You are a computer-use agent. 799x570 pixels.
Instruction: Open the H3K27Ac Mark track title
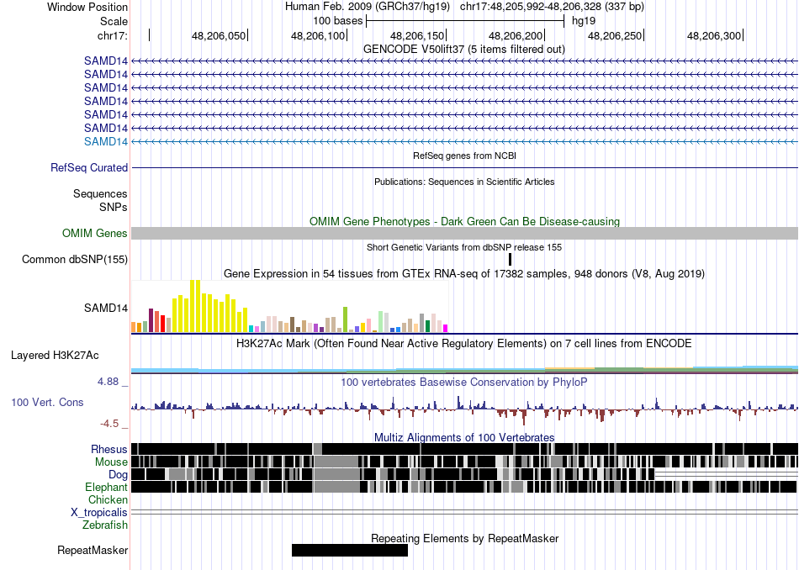pyautogui.click(x=464, y=344)
